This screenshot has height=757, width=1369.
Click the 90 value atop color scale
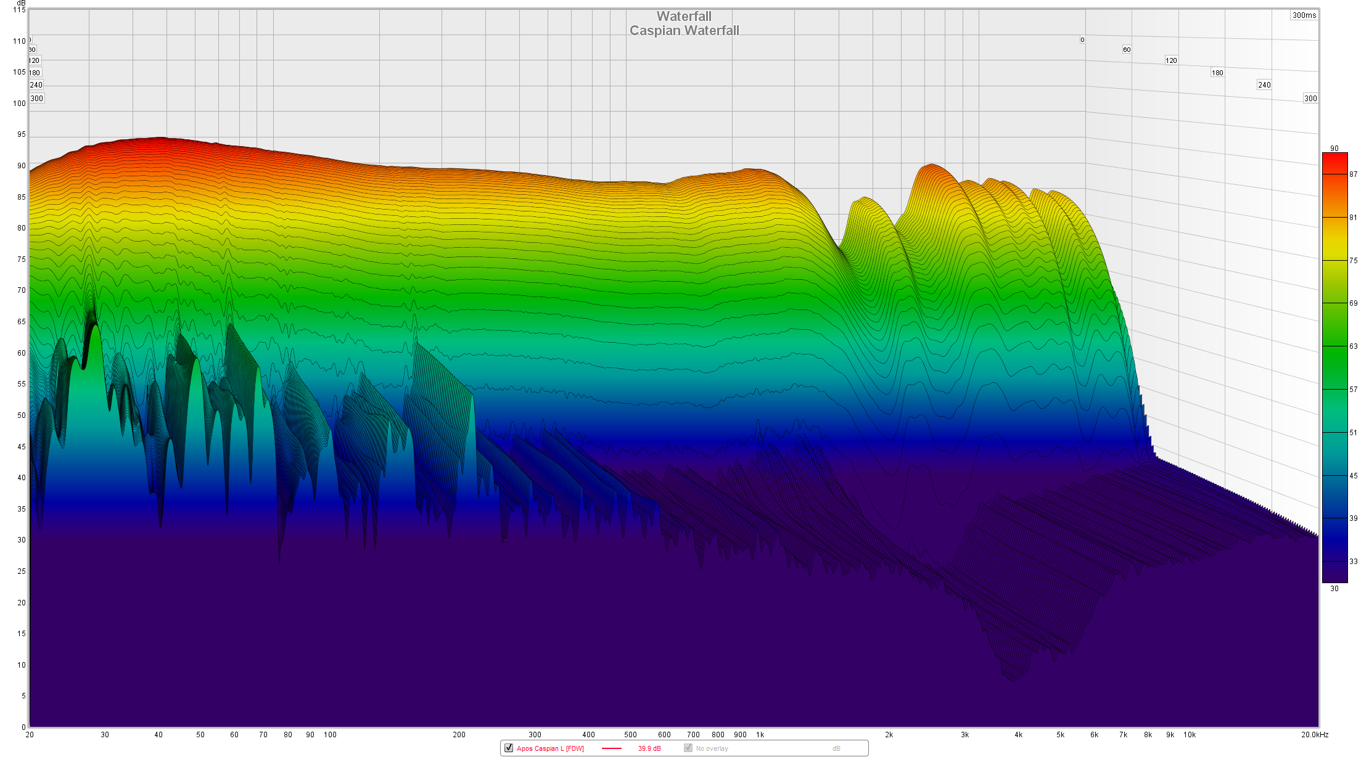tap(1334, 149)
